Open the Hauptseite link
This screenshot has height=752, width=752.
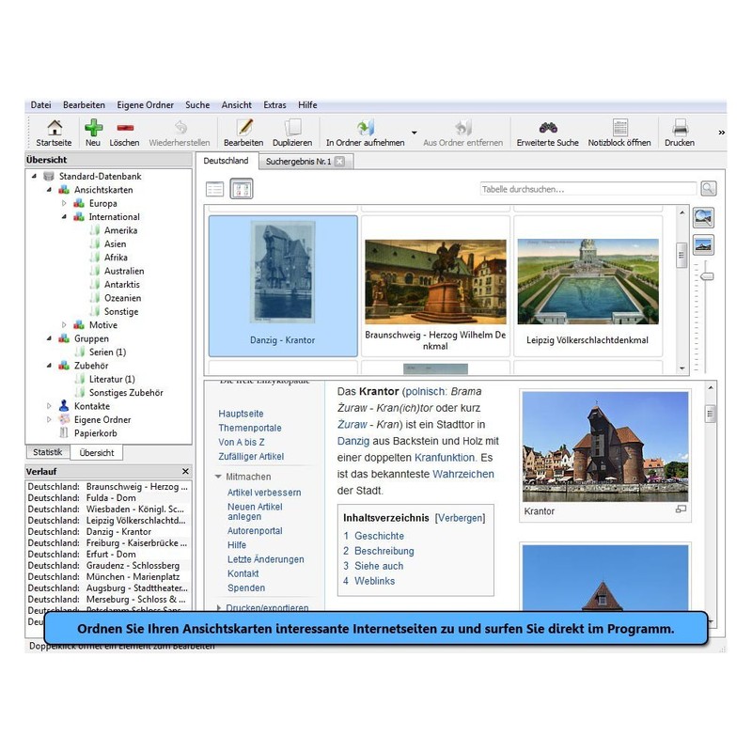coord(241,414)
